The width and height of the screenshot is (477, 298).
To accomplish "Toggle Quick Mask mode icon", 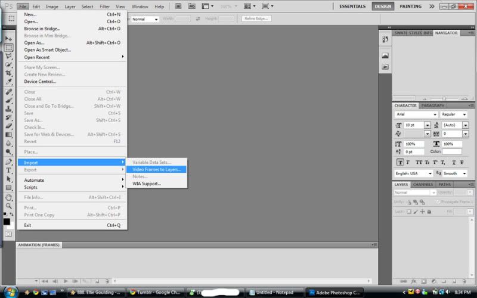I will point(8,234).
